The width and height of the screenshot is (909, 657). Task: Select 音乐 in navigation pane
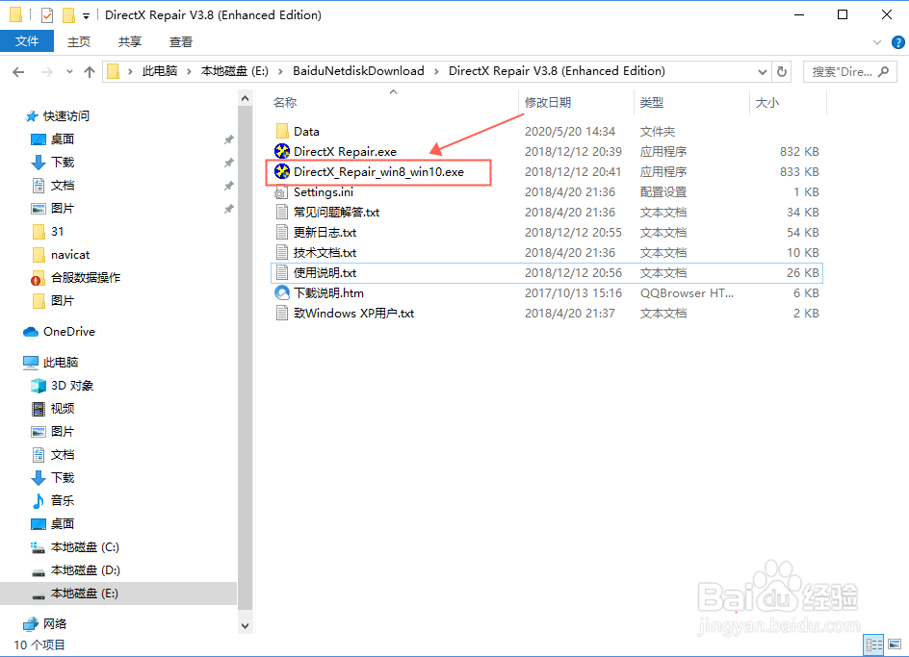click(x=62, y=501)
